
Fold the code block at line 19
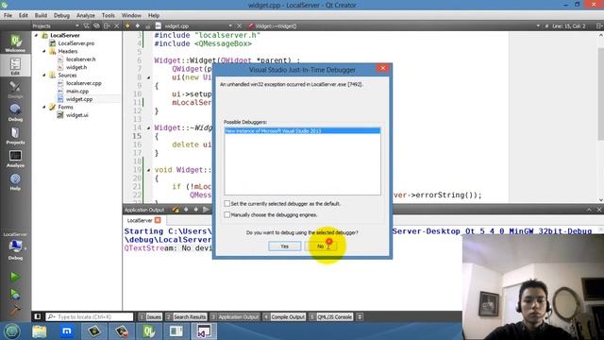tap(149, 170)
